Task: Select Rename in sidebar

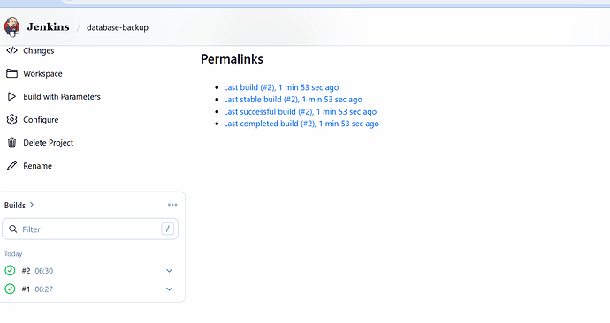Action: coord(37,166)
